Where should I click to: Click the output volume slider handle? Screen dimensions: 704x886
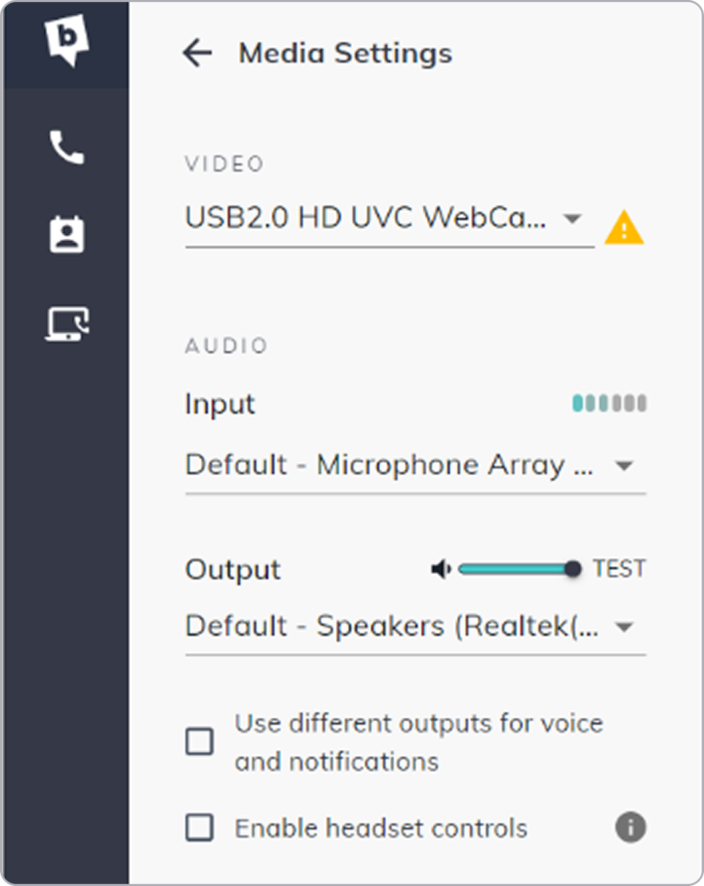click(573, 569)
